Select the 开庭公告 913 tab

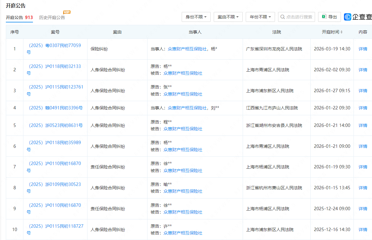(x=19, y=18)
